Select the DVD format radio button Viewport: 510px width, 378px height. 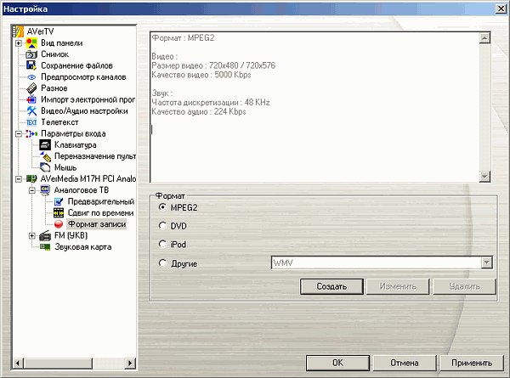163,226
